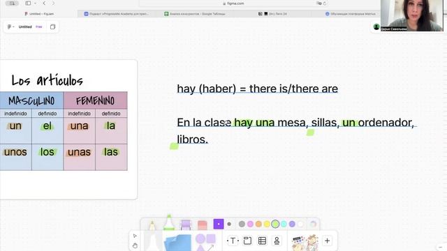Select the purple washi tape tool
Image resolution: width=447 pixels, height=251 pixels.
click(186, 225)
